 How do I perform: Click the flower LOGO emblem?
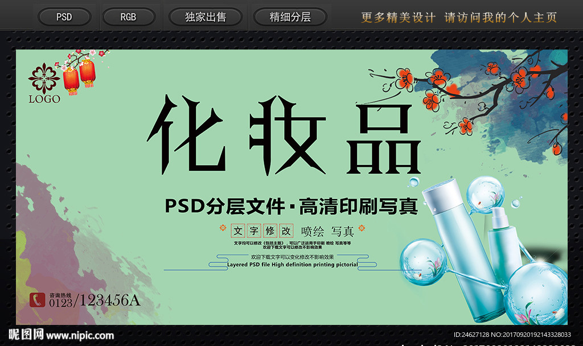pyautogui.click(x=44, y=78)
